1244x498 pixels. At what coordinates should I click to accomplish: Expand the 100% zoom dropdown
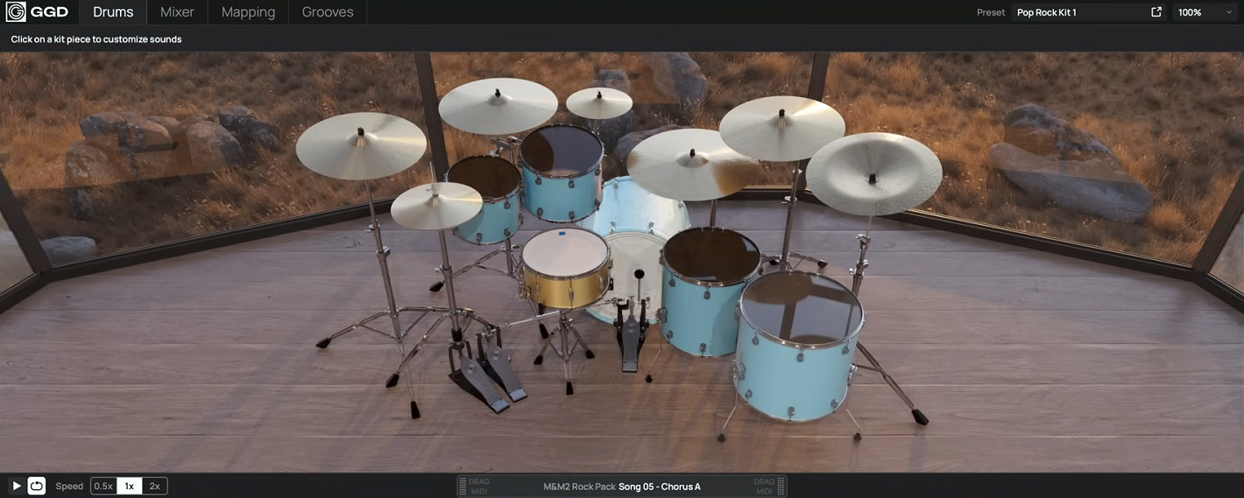click(1205, 12)
